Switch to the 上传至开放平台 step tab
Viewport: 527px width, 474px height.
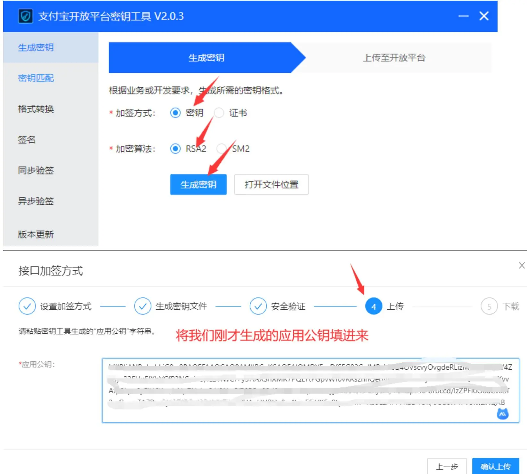pyautogui.click(x=394, y=58)
